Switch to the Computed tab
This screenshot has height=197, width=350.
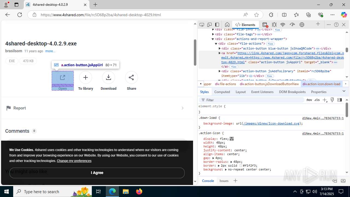pos(222,92)
